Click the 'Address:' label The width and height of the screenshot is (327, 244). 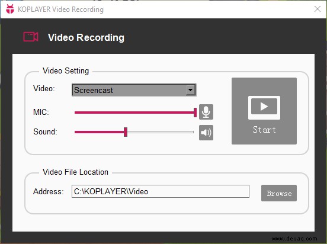[x=49, y=191]
